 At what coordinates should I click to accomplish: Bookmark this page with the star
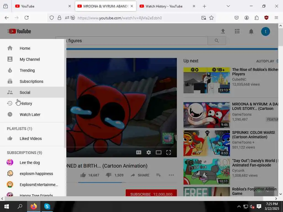(211, 18)
